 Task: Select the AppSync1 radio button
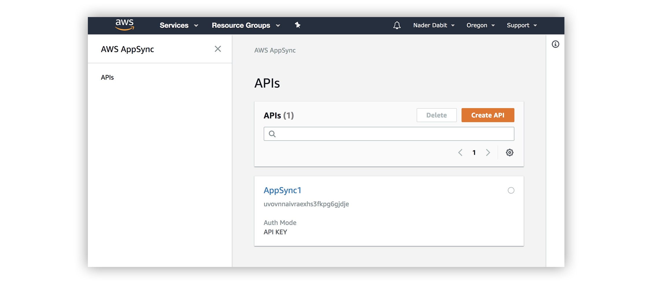click(511, 190)
